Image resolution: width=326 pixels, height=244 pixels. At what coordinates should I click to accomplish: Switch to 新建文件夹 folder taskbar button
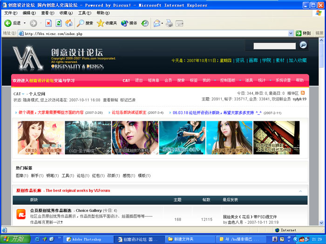coord(190,239)
